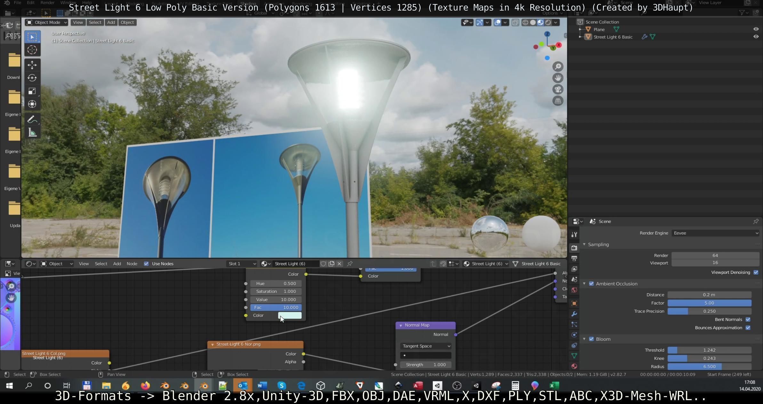Screen dimensions: 763x404
Task: Duplicate the Street Light (6) material
Action: point(331,264)
